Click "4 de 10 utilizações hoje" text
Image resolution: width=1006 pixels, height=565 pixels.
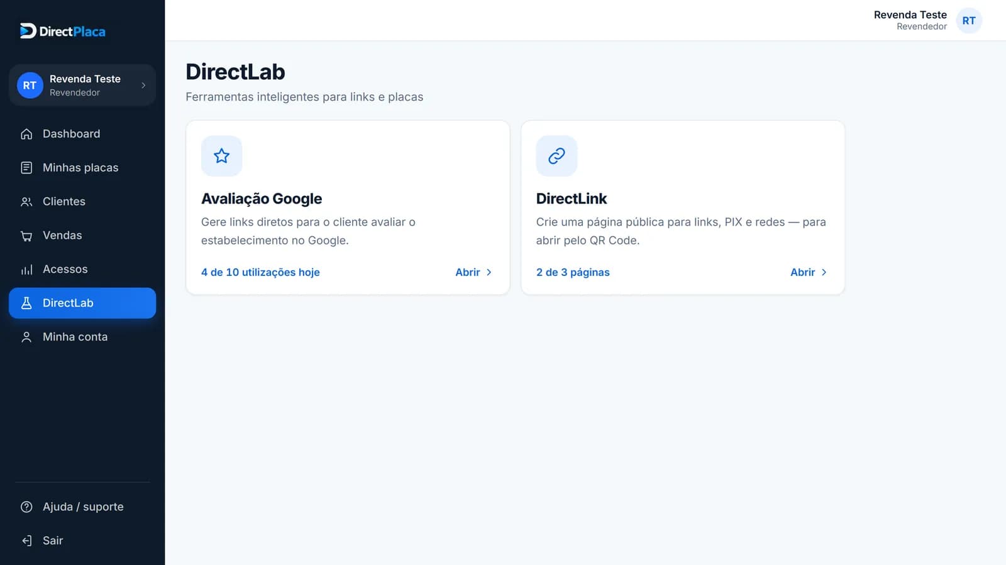260,272
